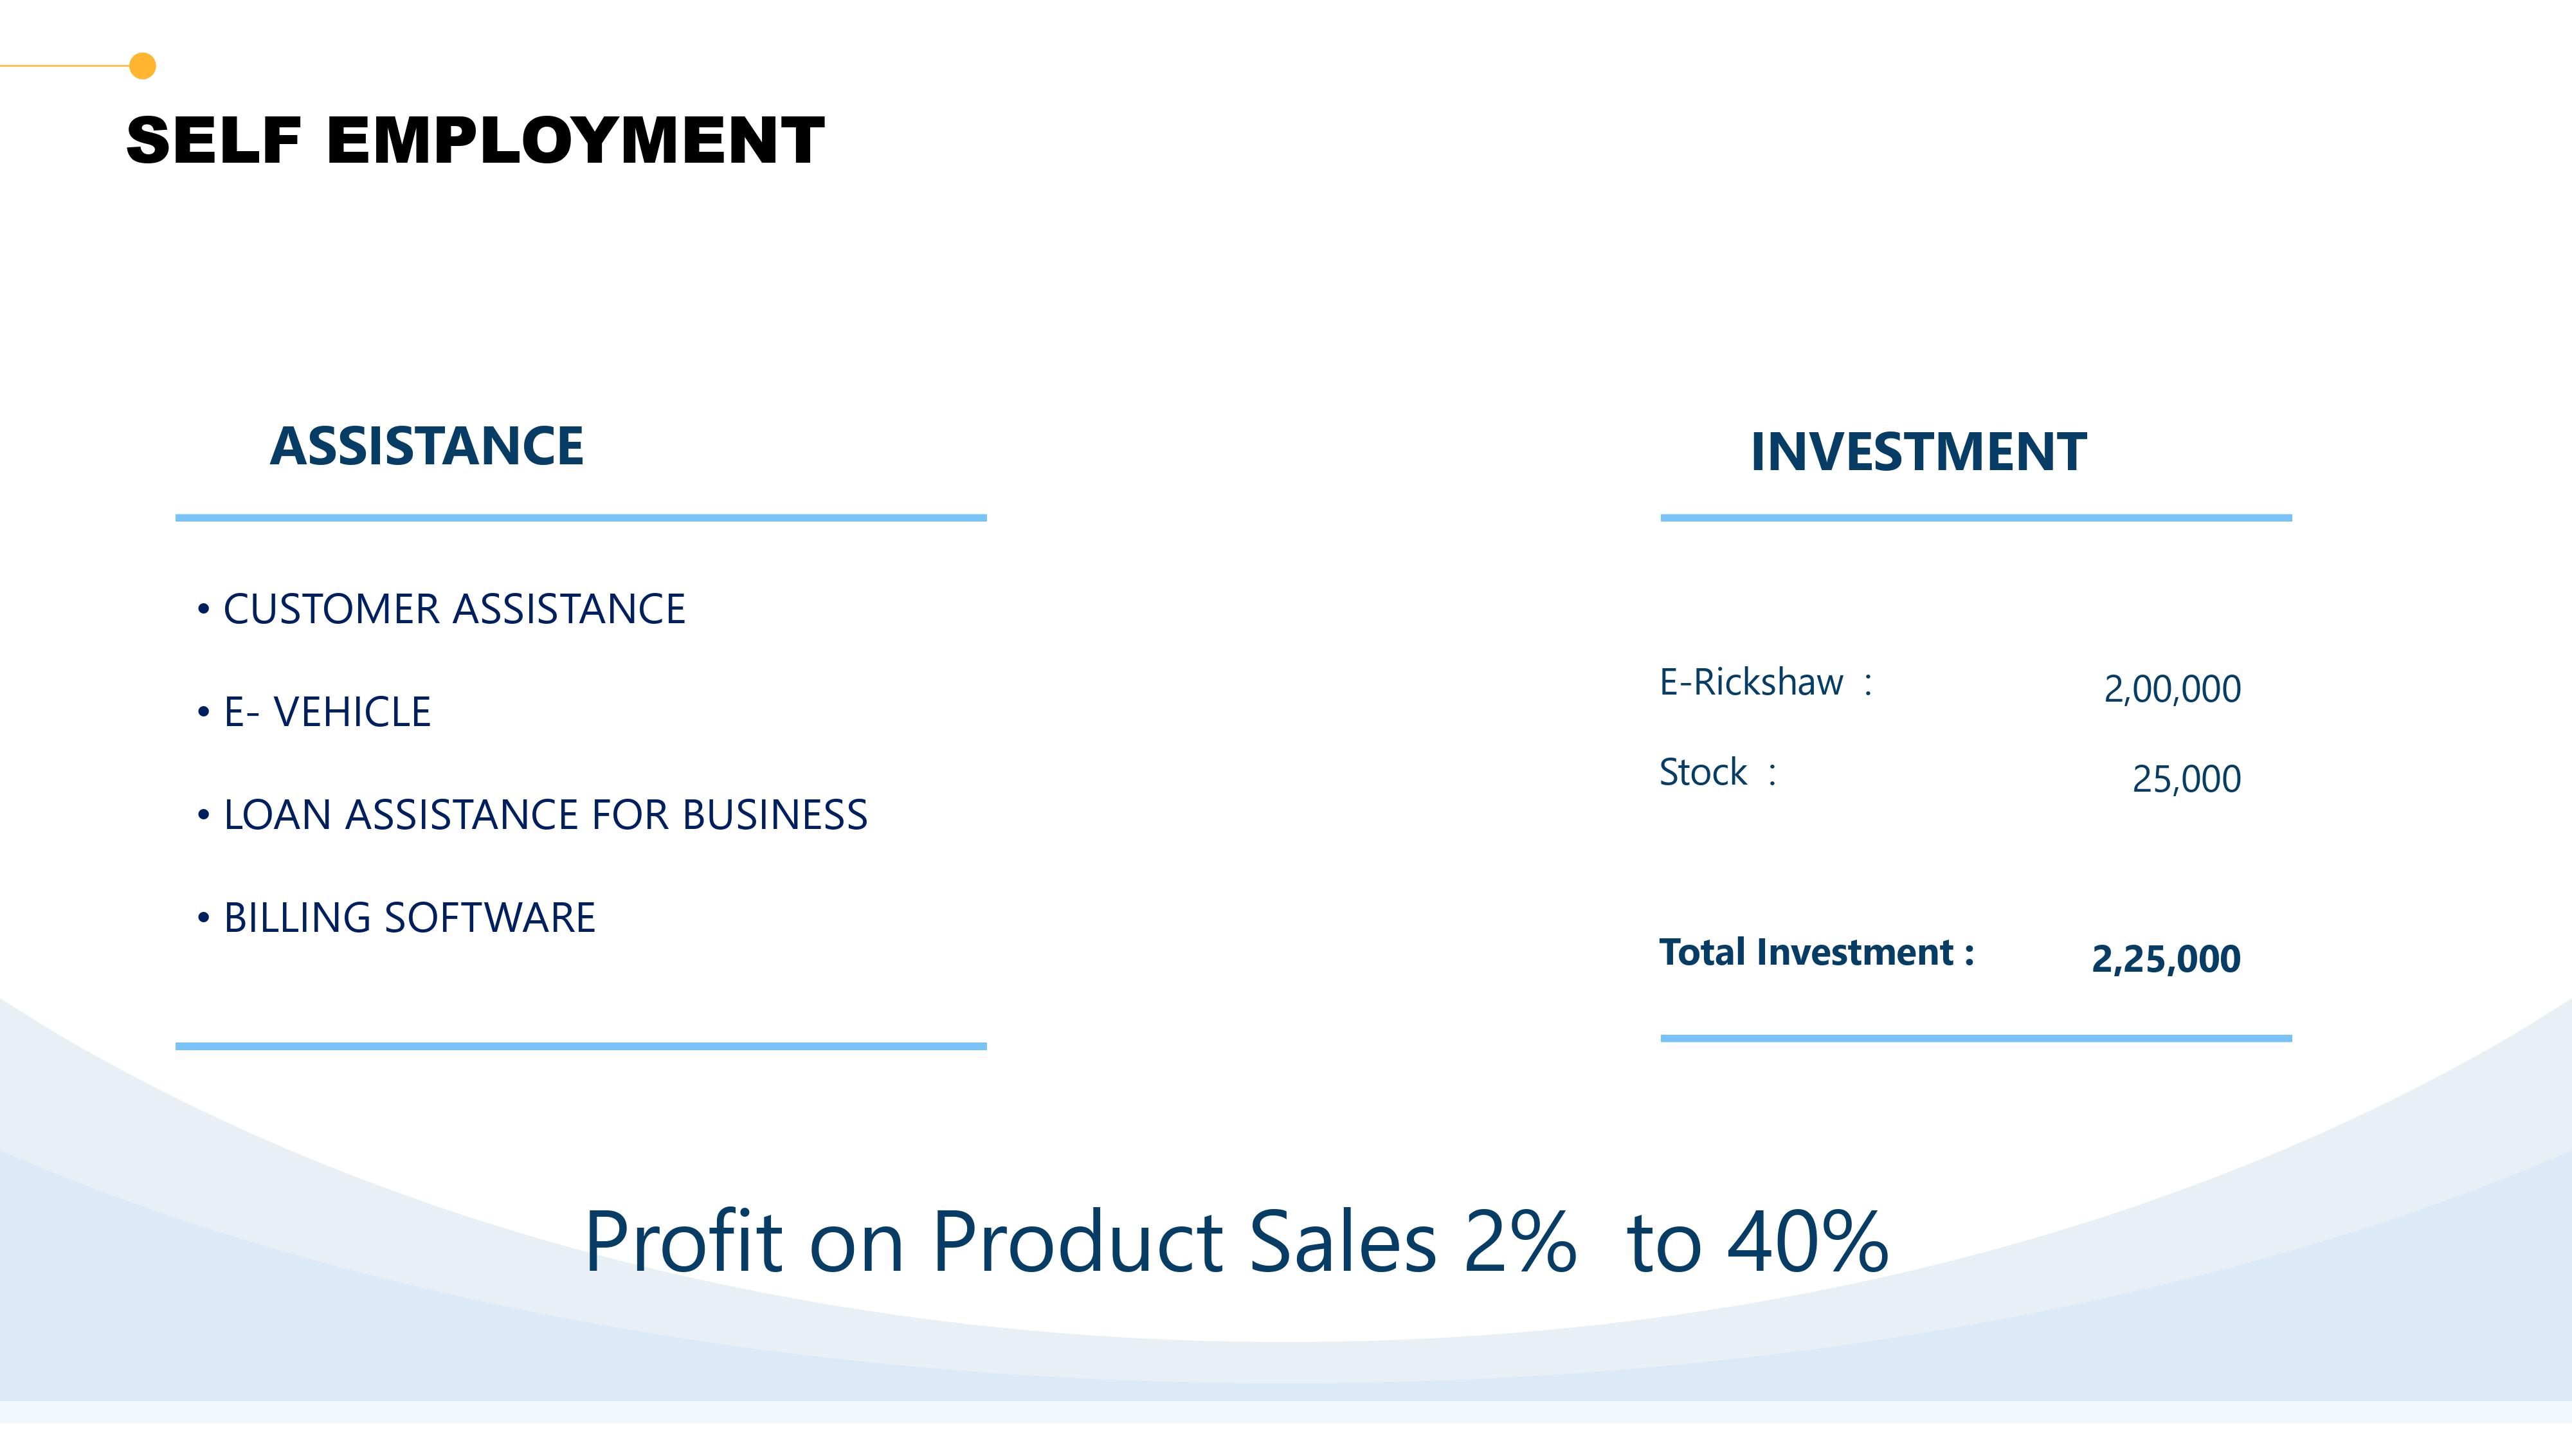
Task: Click the blue line below BILLING SOFTWARE
Action: [580, 1046]
